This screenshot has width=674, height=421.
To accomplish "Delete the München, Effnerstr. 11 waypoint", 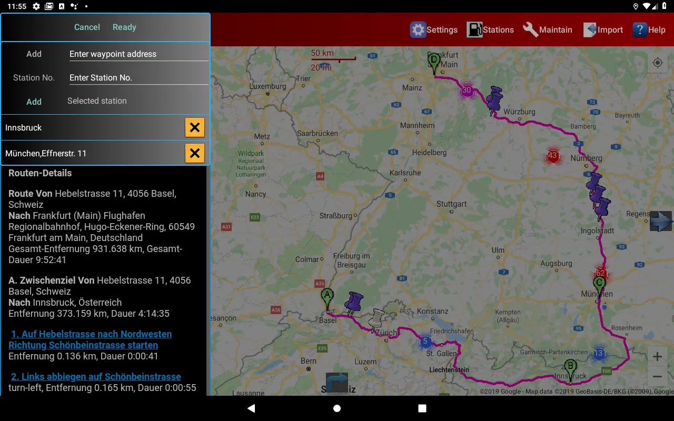I will pyautogui.click(x=194, y=153).
